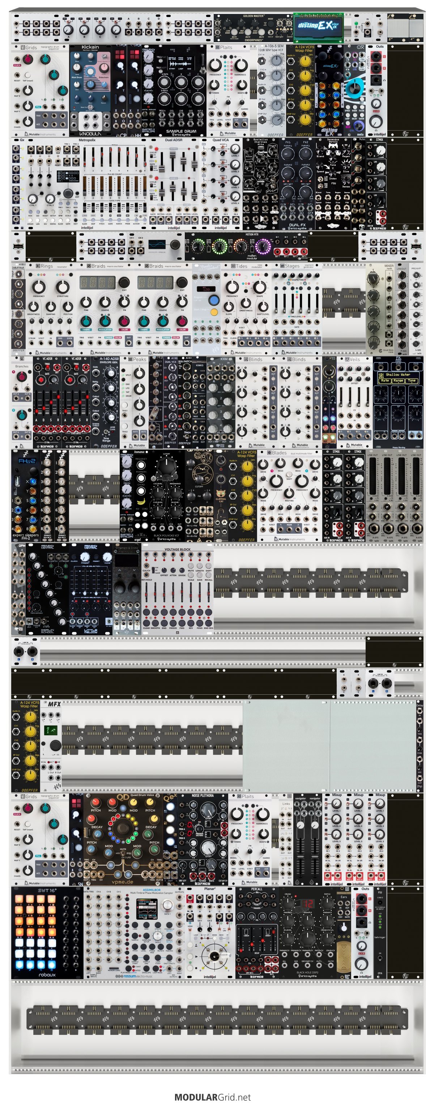Select the Mutable Instruments Ears module
This screenshot has width=426, height=1105.
pyautogui.click(x=344, y=932)
